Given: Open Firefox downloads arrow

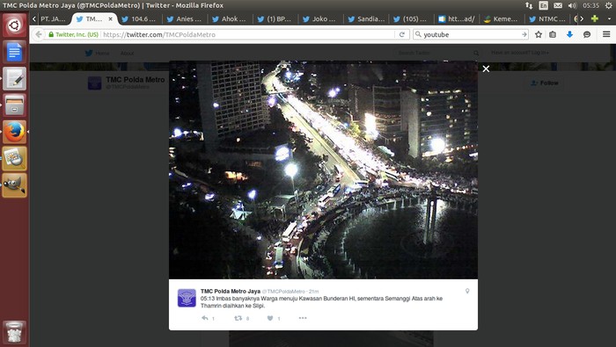Looking at the screenshot, I should 569,34.
